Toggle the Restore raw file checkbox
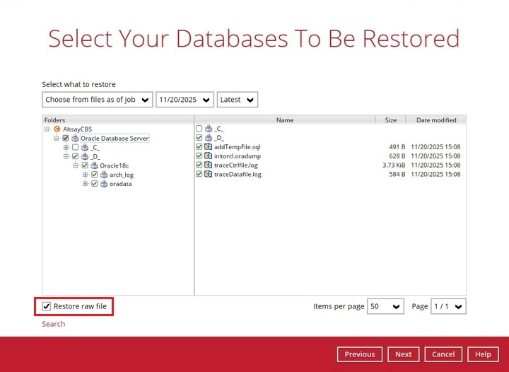 47,306
